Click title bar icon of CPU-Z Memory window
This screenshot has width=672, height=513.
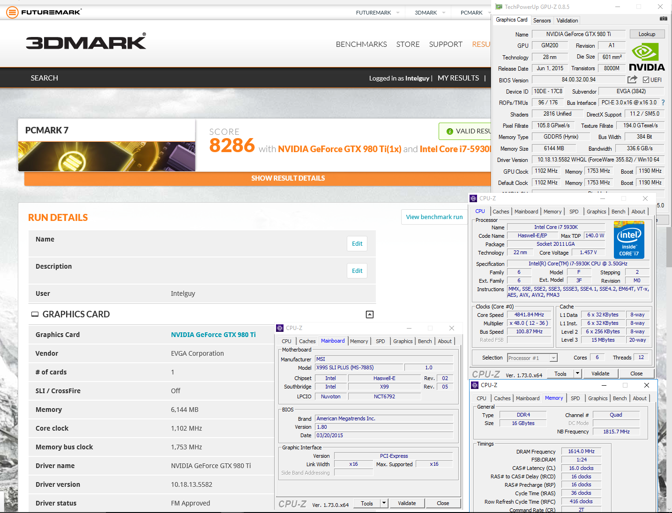pyautogui.click(x=474, y=385)
